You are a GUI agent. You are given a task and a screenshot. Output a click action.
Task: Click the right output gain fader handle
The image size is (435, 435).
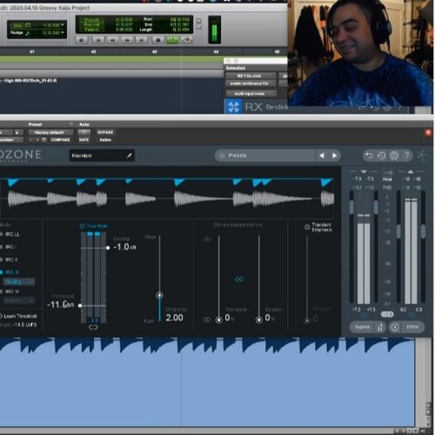point(423,231)
